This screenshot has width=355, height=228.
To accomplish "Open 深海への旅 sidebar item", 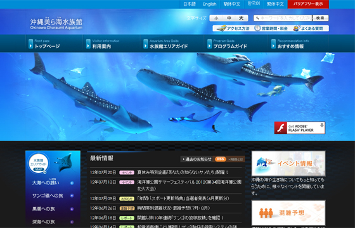I will click(44, 222).
